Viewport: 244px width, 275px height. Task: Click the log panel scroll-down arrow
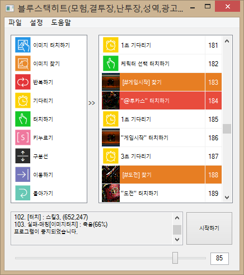pos(177,239)
